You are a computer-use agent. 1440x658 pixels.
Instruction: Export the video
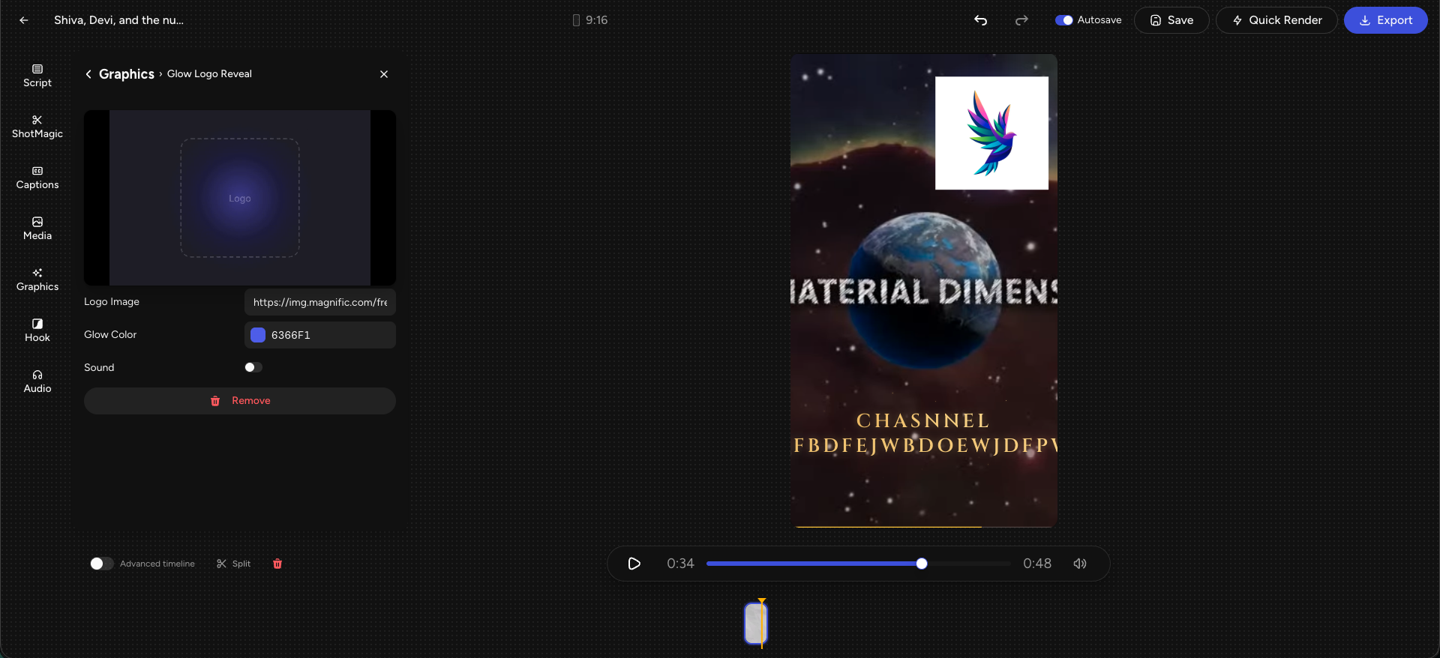(1385, 20)
